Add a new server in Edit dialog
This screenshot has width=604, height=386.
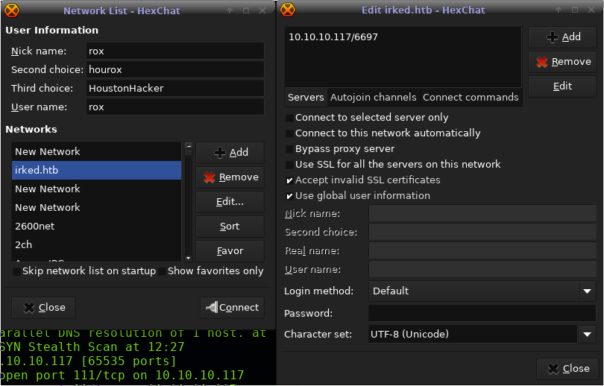tap(562, 37)
